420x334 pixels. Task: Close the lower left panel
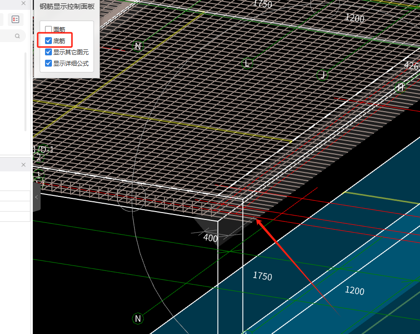pos(23,165)
